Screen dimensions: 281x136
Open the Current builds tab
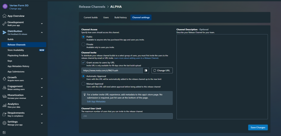[x=91, y=18]
